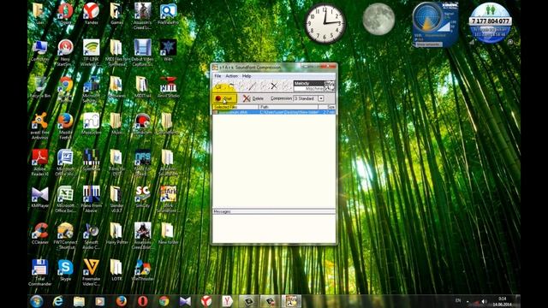The image size is (548, 308).
Task: Open the Harry Potter folder
Action: 116,234
